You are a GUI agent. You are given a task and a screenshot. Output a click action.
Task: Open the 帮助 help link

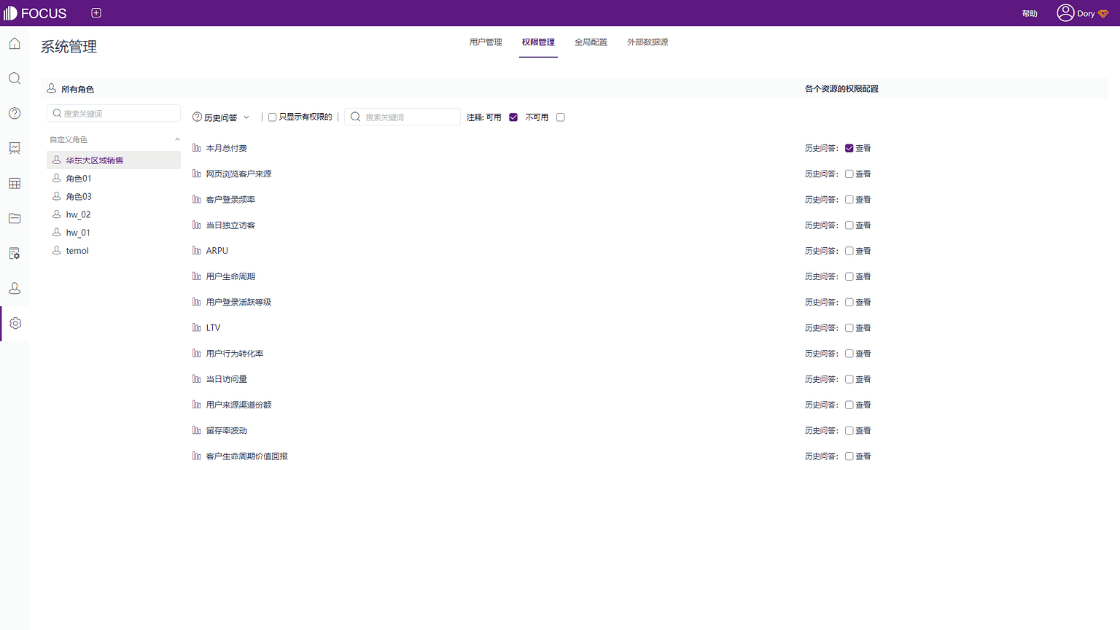(1030, 14)
